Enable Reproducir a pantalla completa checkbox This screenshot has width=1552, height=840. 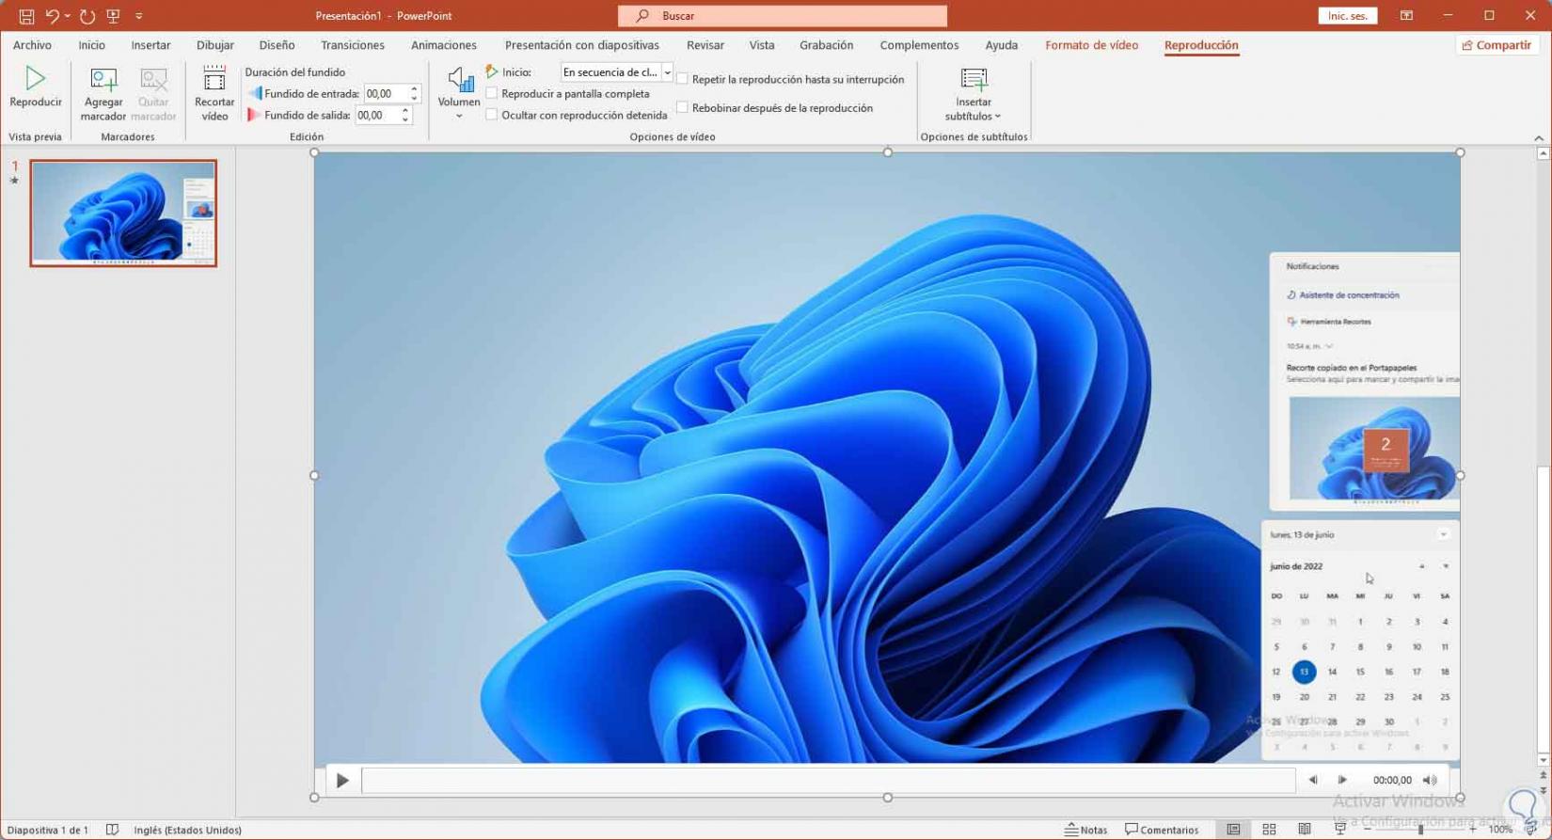coord(492,93)
